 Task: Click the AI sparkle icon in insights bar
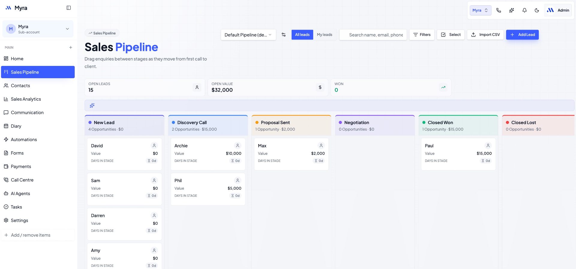click(92, 105)
